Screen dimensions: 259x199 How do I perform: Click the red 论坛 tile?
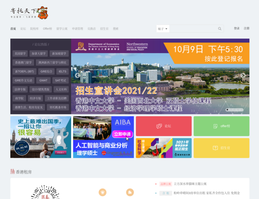[x=164, y=126]
